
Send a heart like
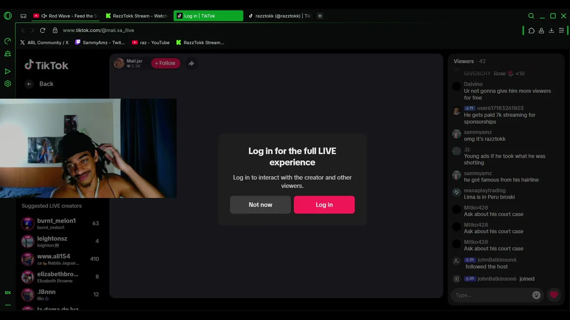tap(554, 295)
